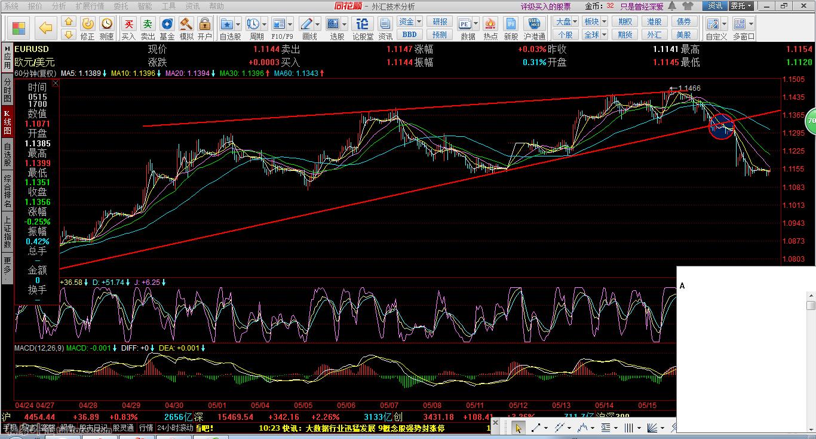Click the 开户 open account lock icon
This screenshot has height=439, width=816.
click(x=205, y=24)
